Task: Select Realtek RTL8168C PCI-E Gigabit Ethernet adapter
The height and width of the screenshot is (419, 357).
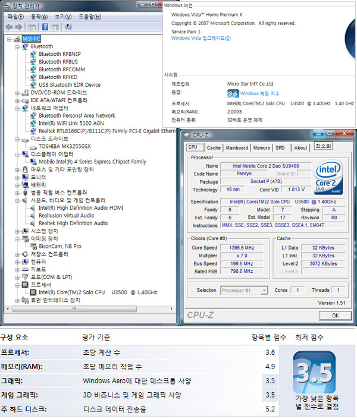Action: (x=107, y=131)
